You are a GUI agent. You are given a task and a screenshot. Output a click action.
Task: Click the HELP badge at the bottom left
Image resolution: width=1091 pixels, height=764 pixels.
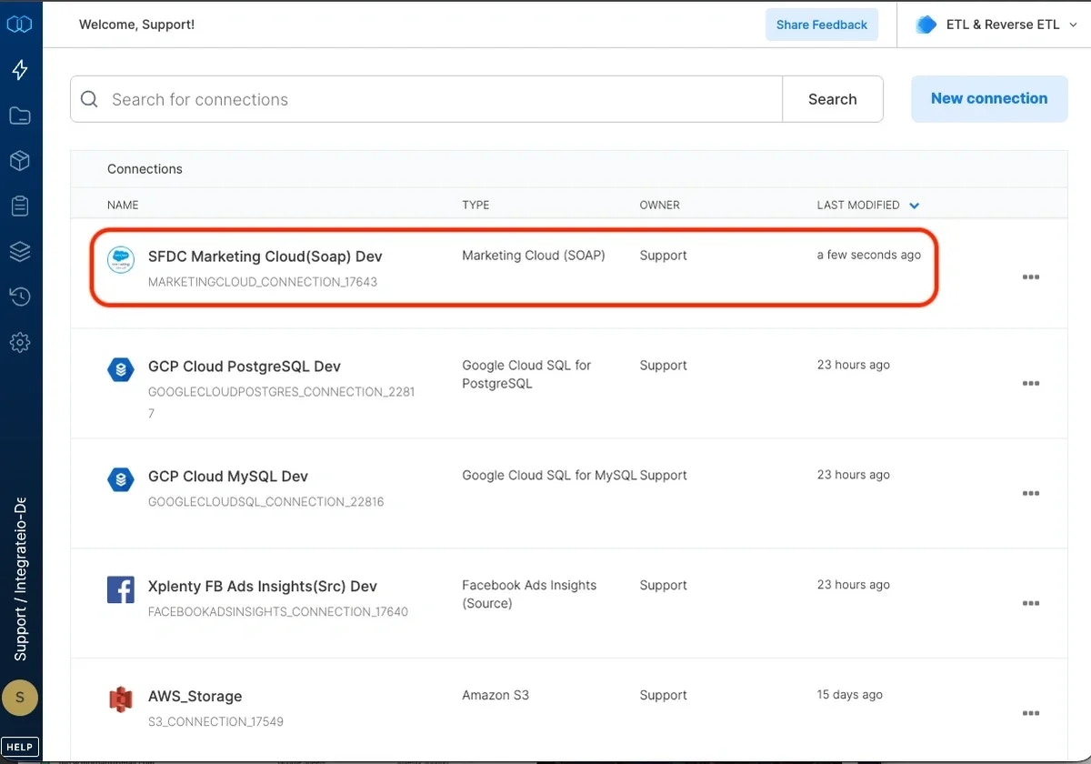pos(20,747)
